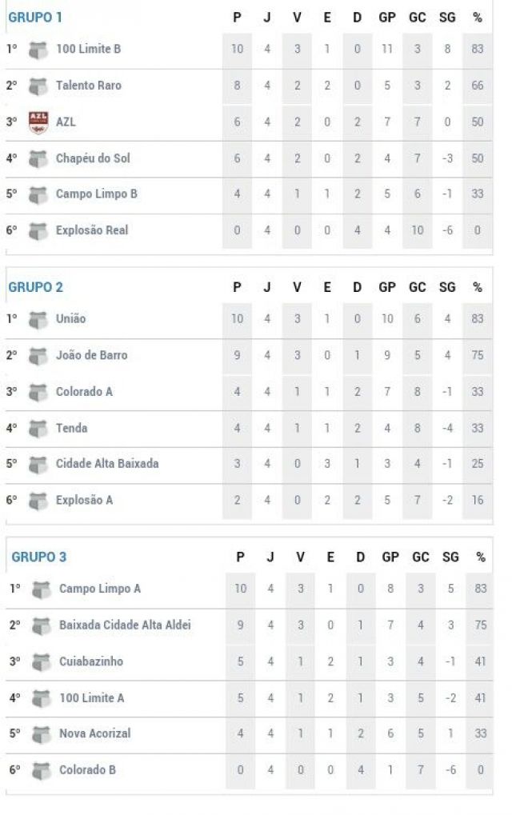Viewport: 512px width, 815px height.
Task: Click the shield icon beside União
Action: point(38,320)
